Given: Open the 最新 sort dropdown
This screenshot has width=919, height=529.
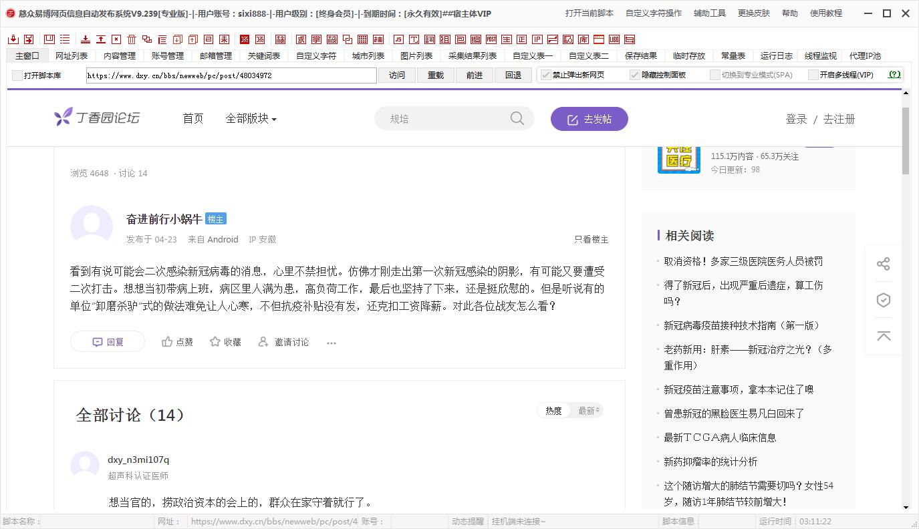Looking at the screenshot, I should click(589, 411).
